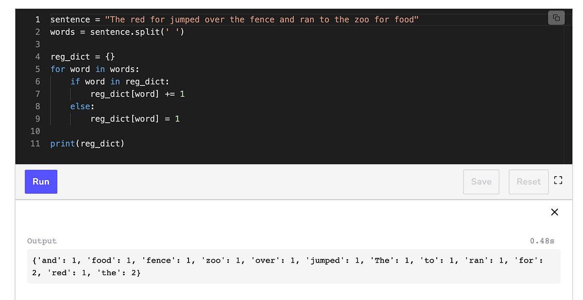This screenshot has width=583, height=300.
Task: Select line number 5 in the gutter
Action: coord(37,69)
